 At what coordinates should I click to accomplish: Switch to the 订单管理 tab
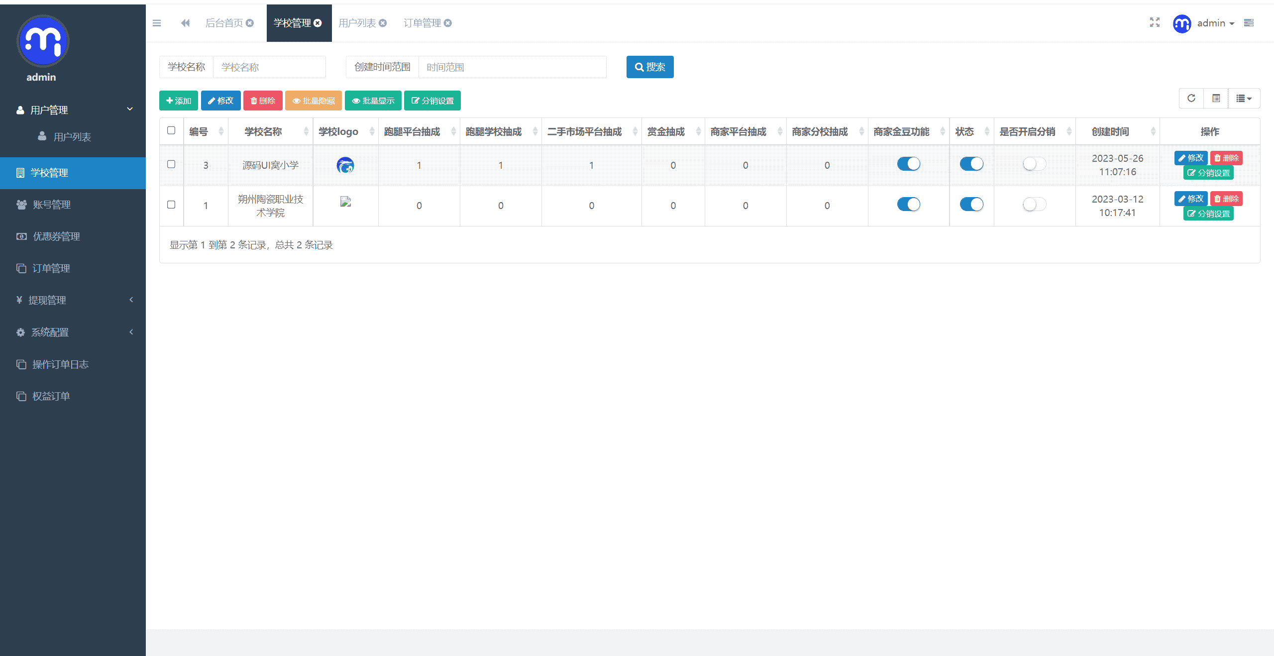[422, 23]
